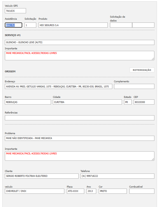Viewport: 160px width, 207px height.
Task: Click the Estado field showing PR
Action: click(x=128, y=102)
